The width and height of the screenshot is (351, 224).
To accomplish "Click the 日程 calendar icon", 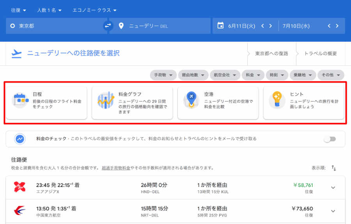I will pos(20,100).
